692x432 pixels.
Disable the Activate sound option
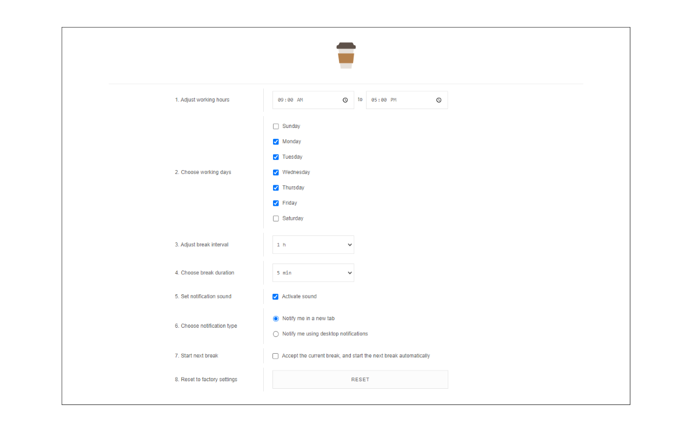tap(276, 296)
